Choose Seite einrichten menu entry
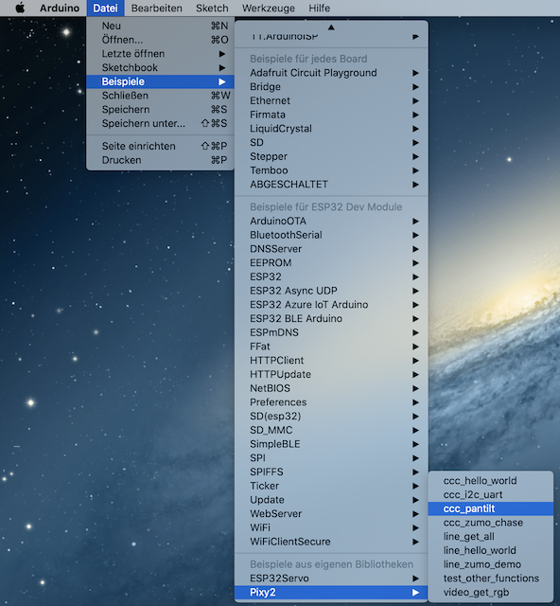 pos(160,146)
